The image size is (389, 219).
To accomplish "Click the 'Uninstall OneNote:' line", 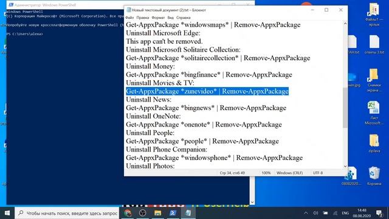I will 153,116.
